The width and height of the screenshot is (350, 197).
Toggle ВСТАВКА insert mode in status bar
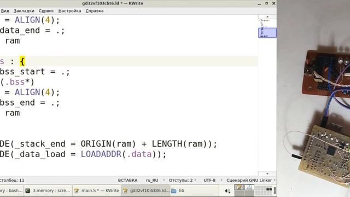127,180
